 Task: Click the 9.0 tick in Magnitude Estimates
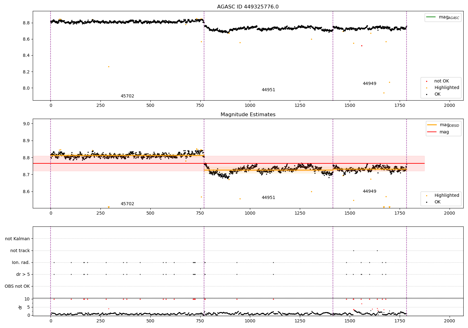tap(26, 124)
